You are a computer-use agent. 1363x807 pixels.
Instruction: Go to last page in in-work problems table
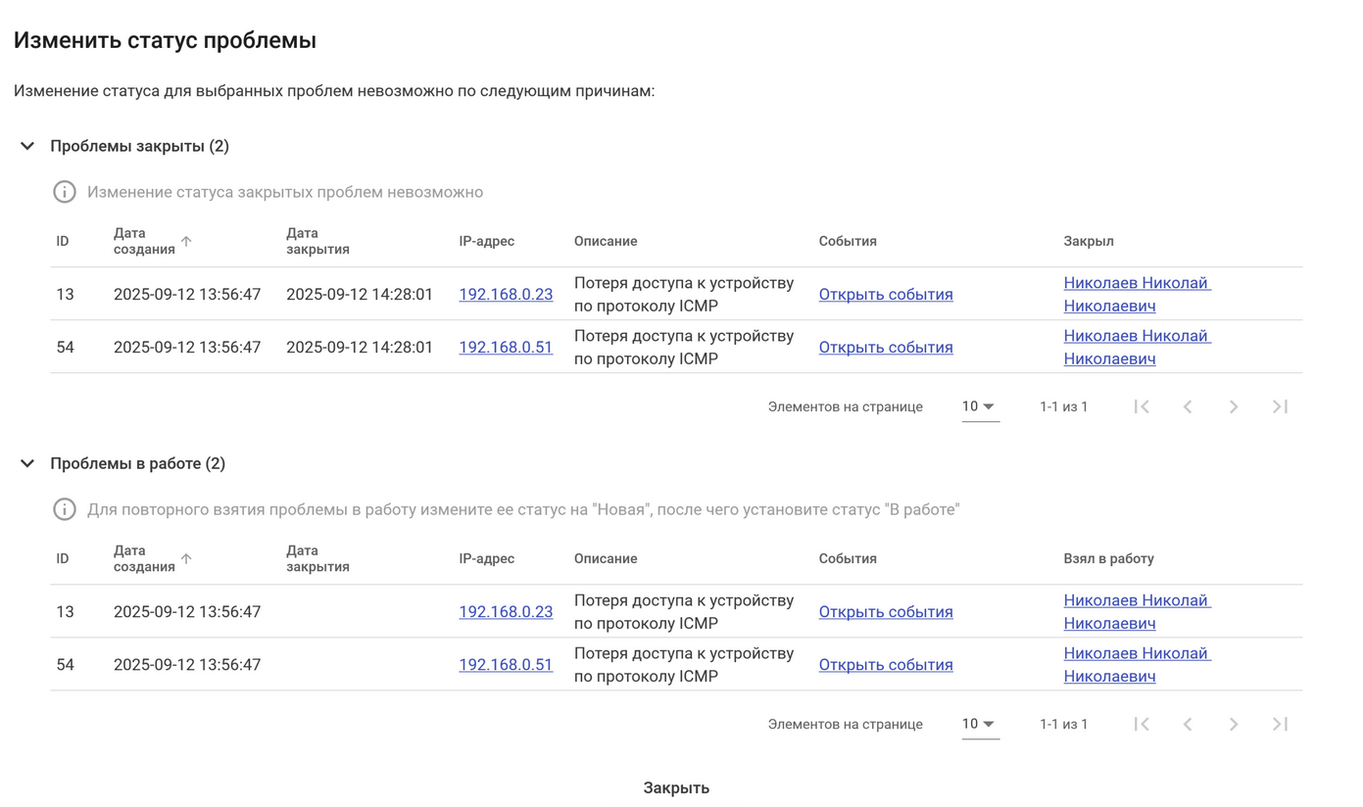click(1280, 724)
